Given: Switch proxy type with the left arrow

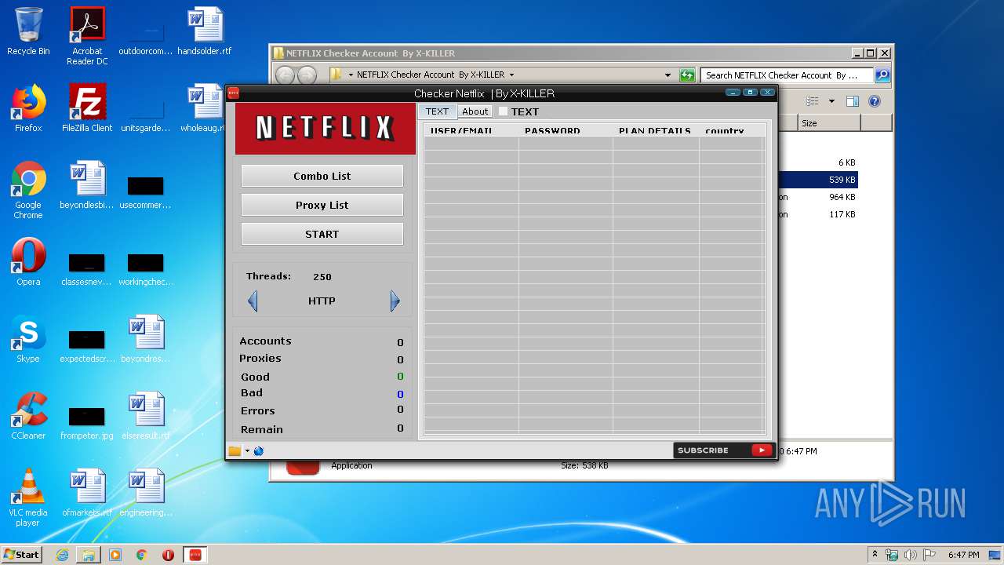Looking at the screenshot, I should coord(253,301).
